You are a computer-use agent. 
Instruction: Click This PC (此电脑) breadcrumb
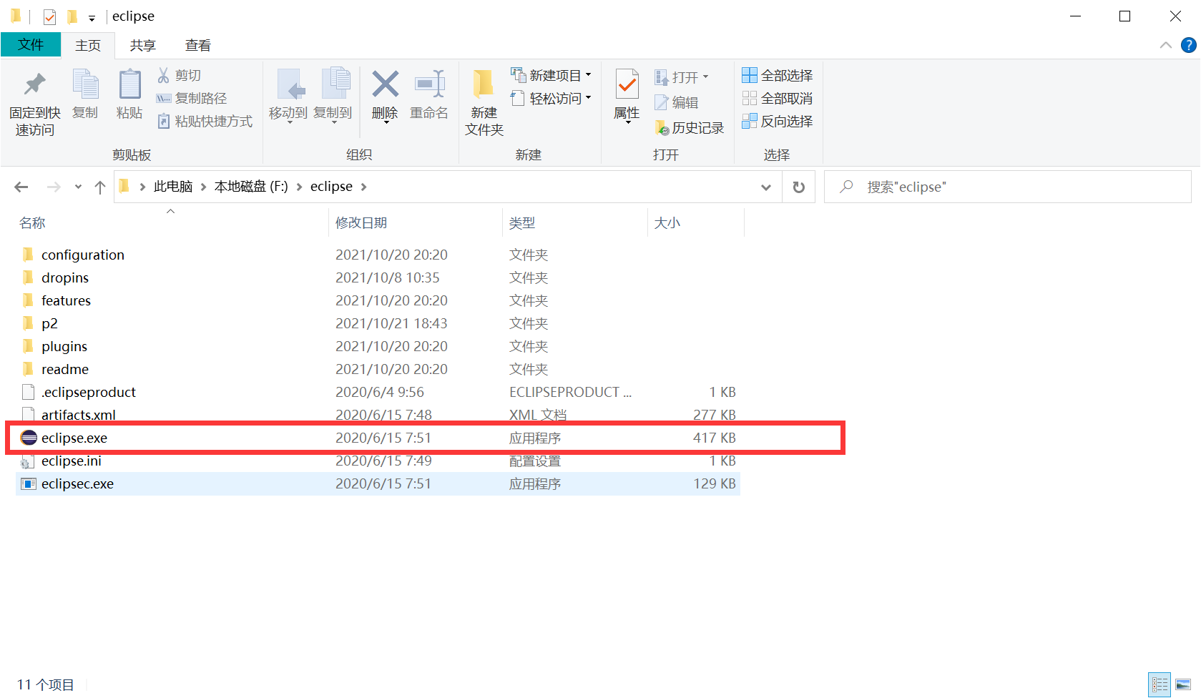point(173,187)
